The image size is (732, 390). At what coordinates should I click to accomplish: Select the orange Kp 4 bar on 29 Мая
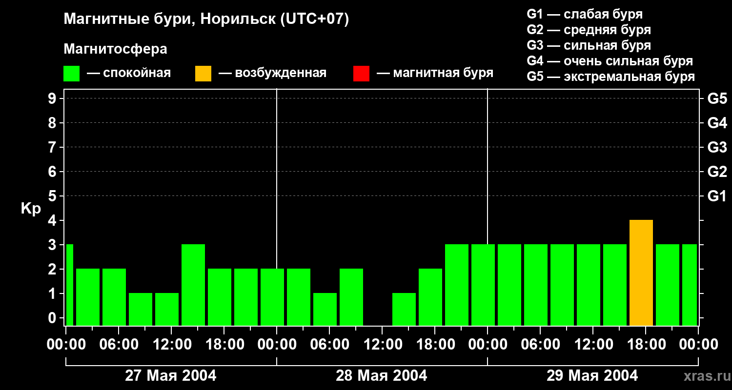click(641, 273)
